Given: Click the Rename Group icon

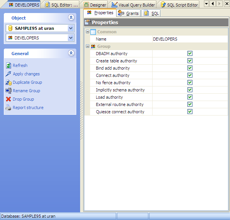Looking at the screenshot, I should (x=8, y=91).
